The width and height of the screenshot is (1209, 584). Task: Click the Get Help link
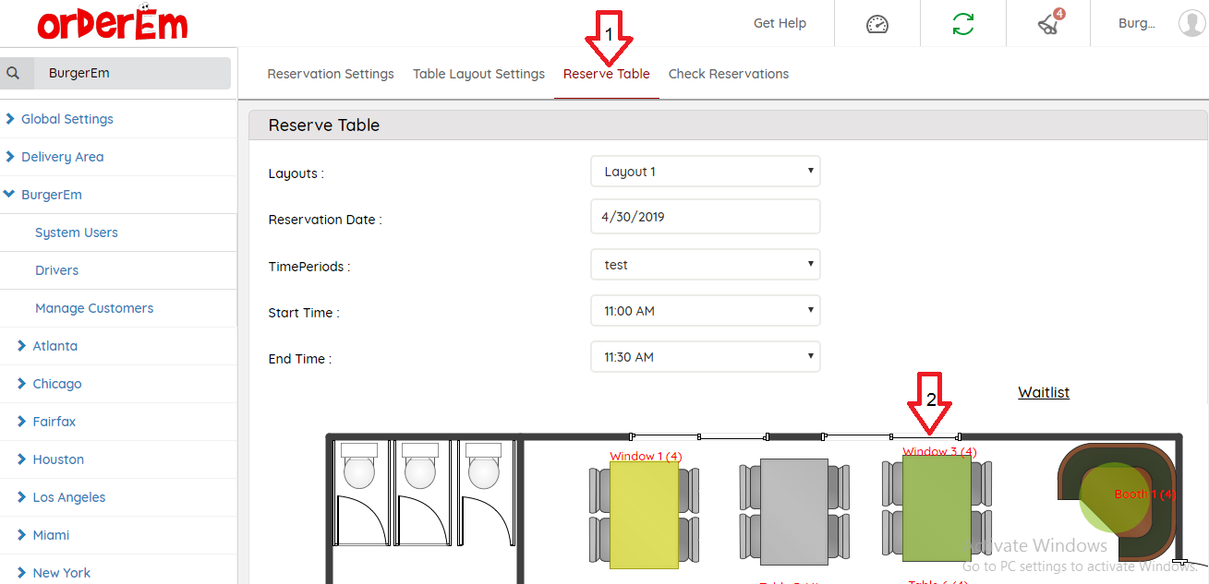pyautogui.click(x=780, y=23)
